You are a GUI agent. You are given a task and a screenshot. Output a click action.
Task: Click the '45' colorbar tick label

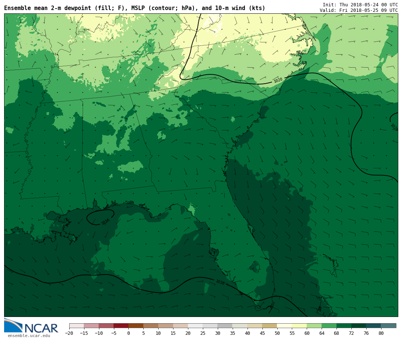point(262,333)
